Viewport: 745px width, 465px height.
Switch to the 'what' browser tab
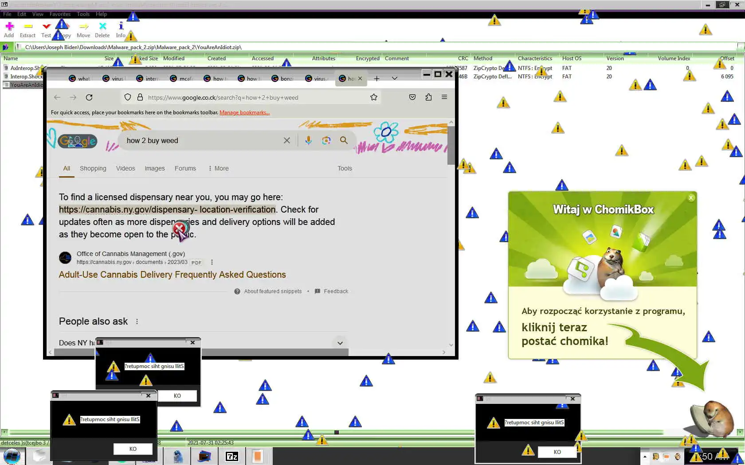(80, 78)
